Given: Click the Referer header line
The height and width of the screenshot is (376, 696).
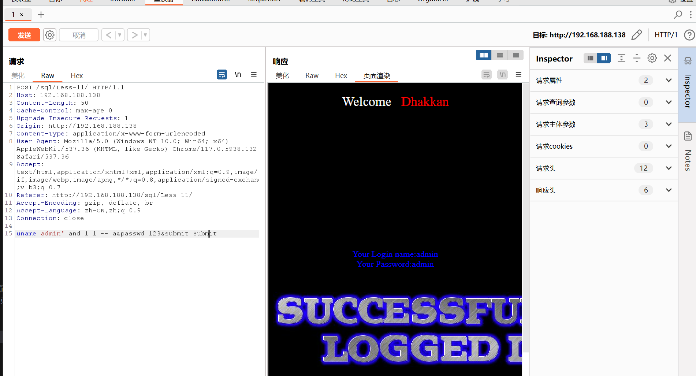Looking at the screenshot, I should 104,195.
